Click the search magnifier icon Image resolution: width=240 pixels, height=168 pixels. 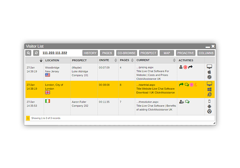(x=28, y=53)
